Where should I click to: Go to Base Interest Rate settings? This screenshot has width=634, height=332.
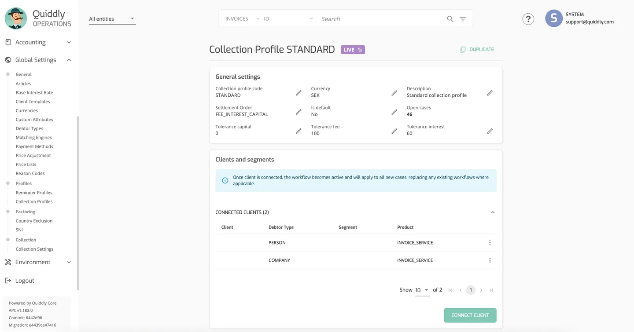(x=34, y=93)
